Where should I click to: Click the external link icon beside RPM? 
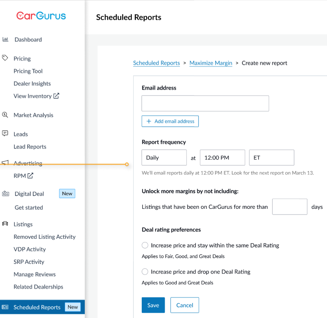click(x=30, y=176)
